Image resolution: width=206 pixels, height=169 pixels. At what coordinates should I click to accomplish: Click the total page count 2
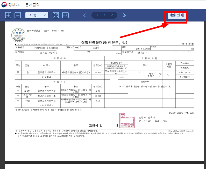(112, 15)
